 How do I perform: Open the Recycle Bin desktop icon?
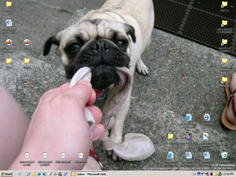[224, 155]
